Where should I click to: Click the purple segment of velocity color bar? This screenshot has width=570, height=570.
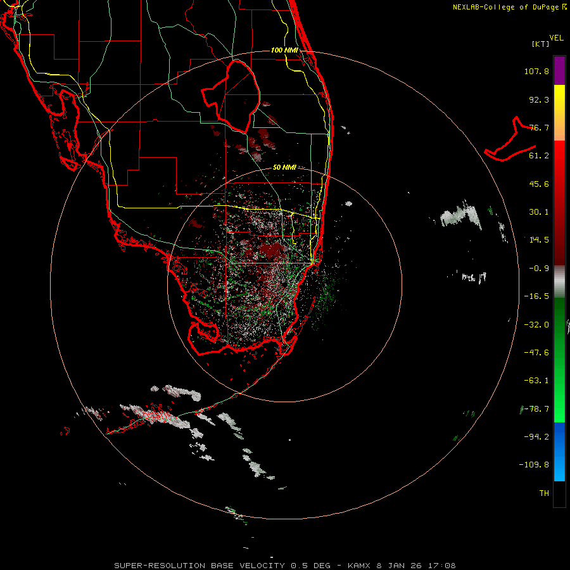click(x=559, y=70)
